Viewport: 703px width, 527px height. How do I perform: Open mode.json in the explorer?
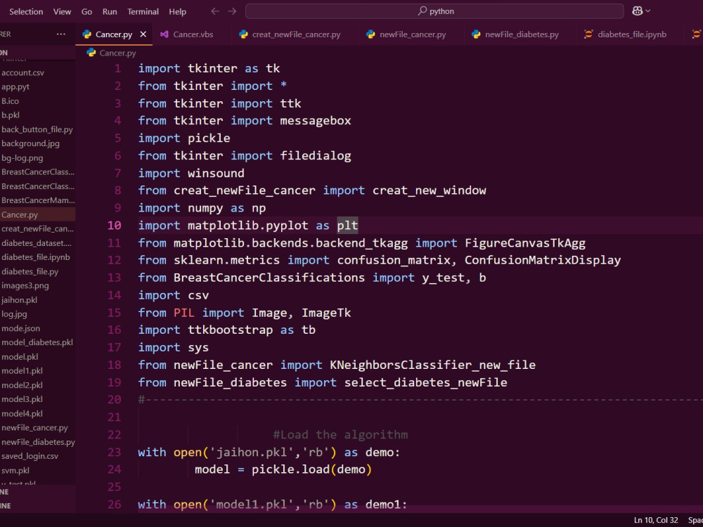coord(20,328)
